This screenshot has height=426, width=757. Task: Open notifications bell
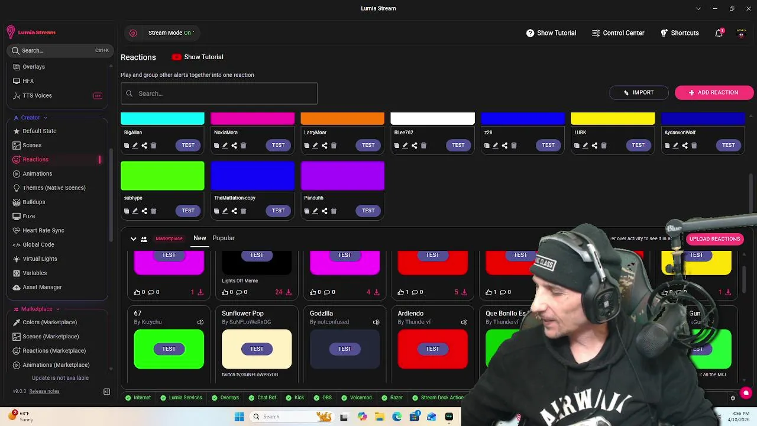coord(719,33)
